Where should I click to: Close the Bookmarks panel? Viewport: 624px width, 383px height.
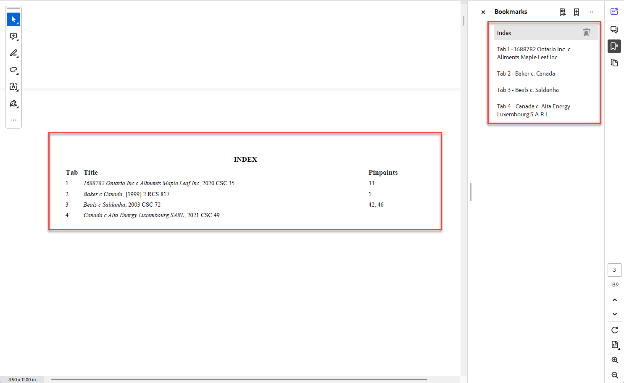[x=483, y=12]
